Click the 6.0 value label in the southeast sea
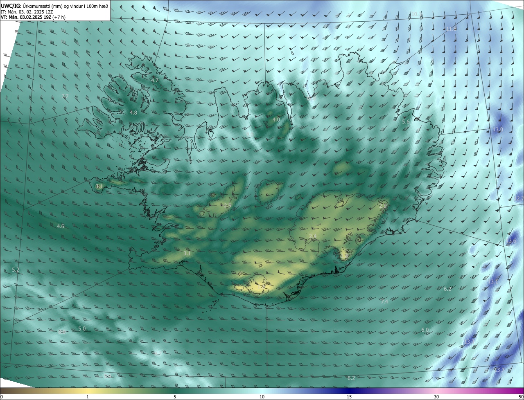Viewport: 524px width, 400px height. point(425,330)
